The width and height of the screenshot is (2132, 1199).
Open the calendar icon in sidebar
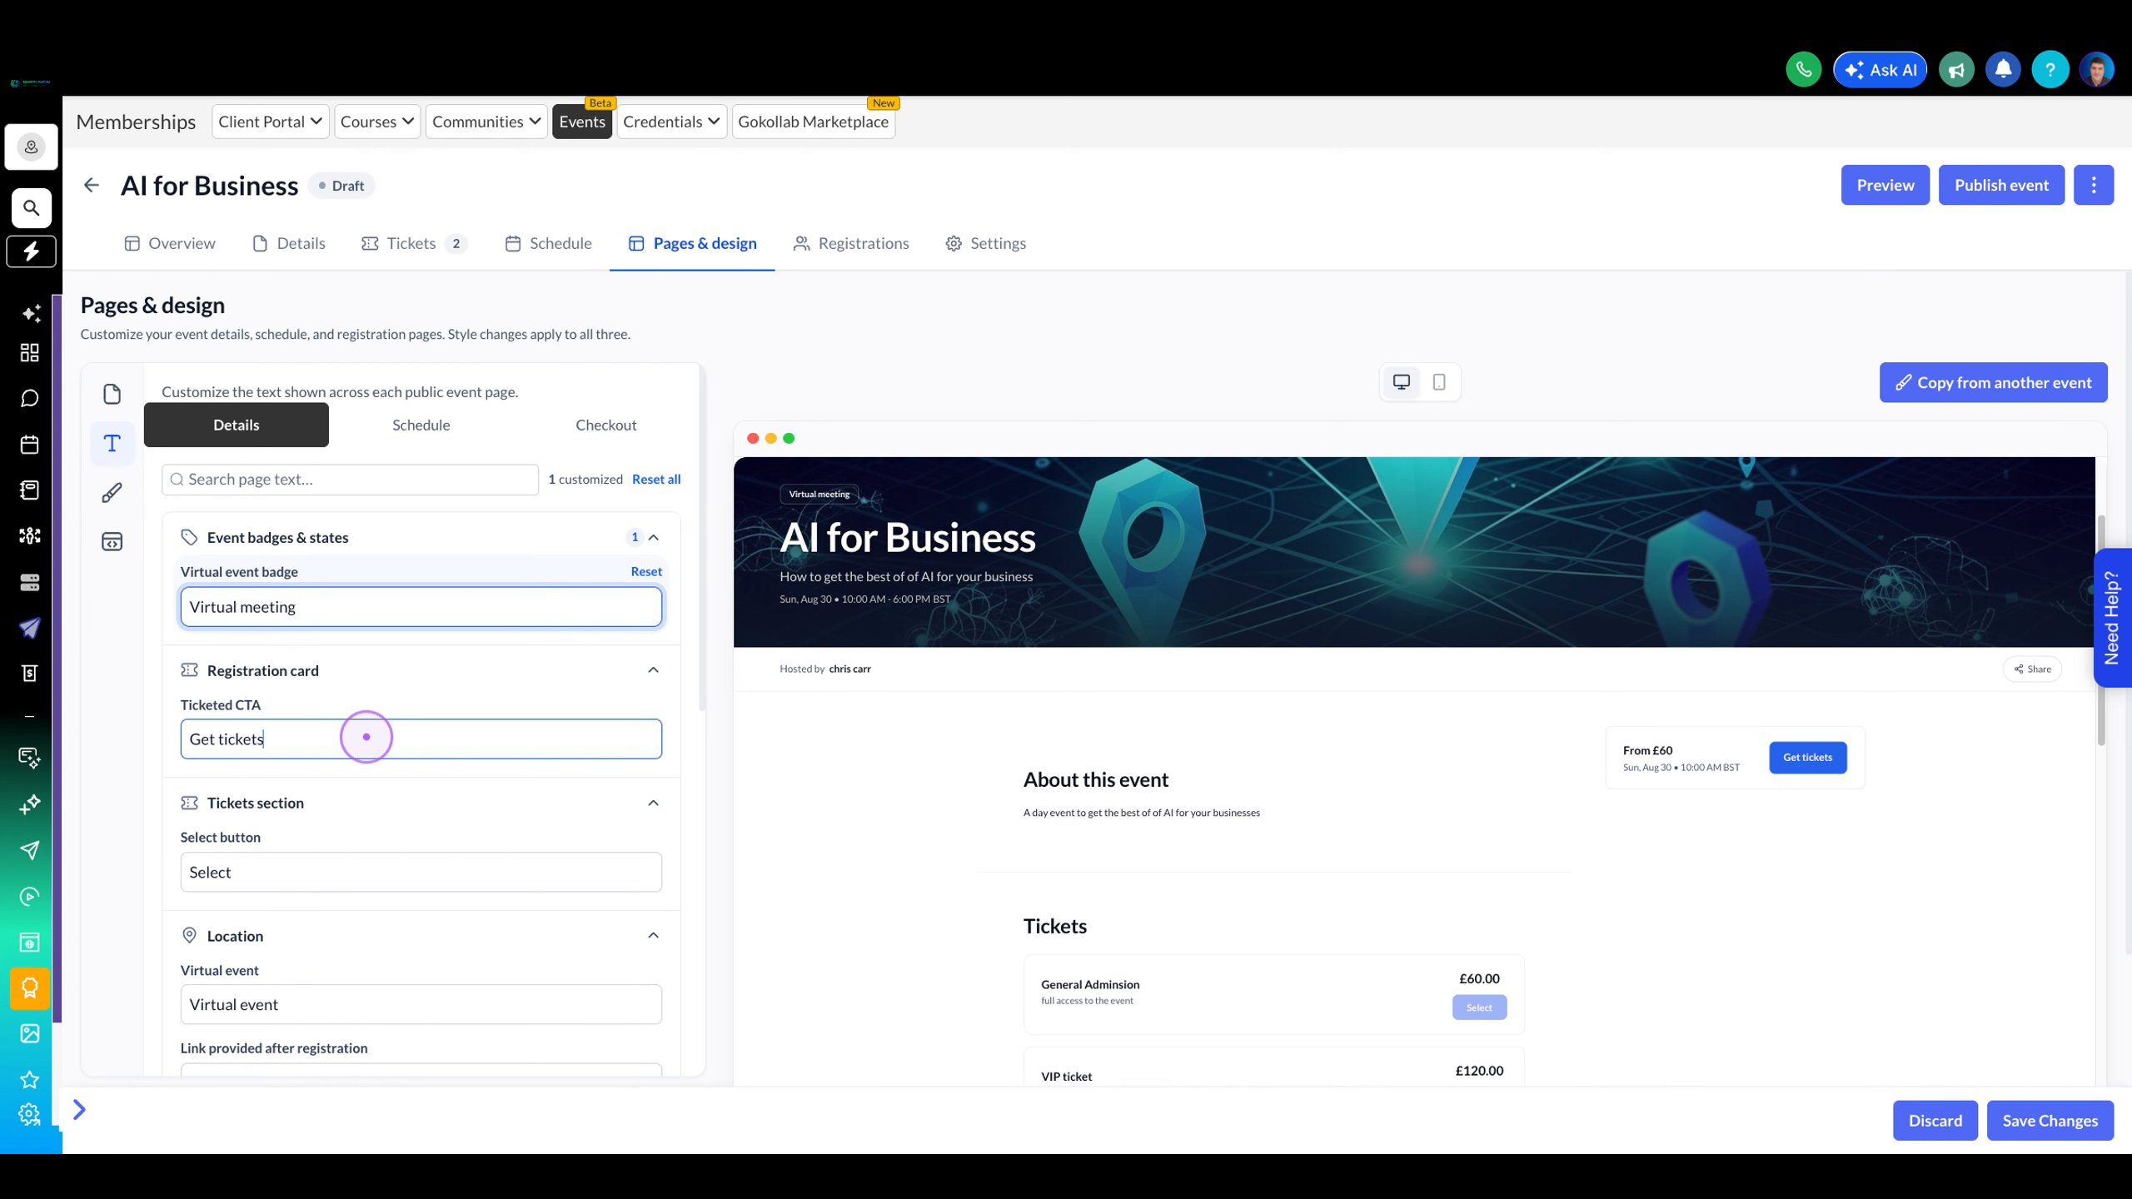pyautogui.click(x=30, y=445)
